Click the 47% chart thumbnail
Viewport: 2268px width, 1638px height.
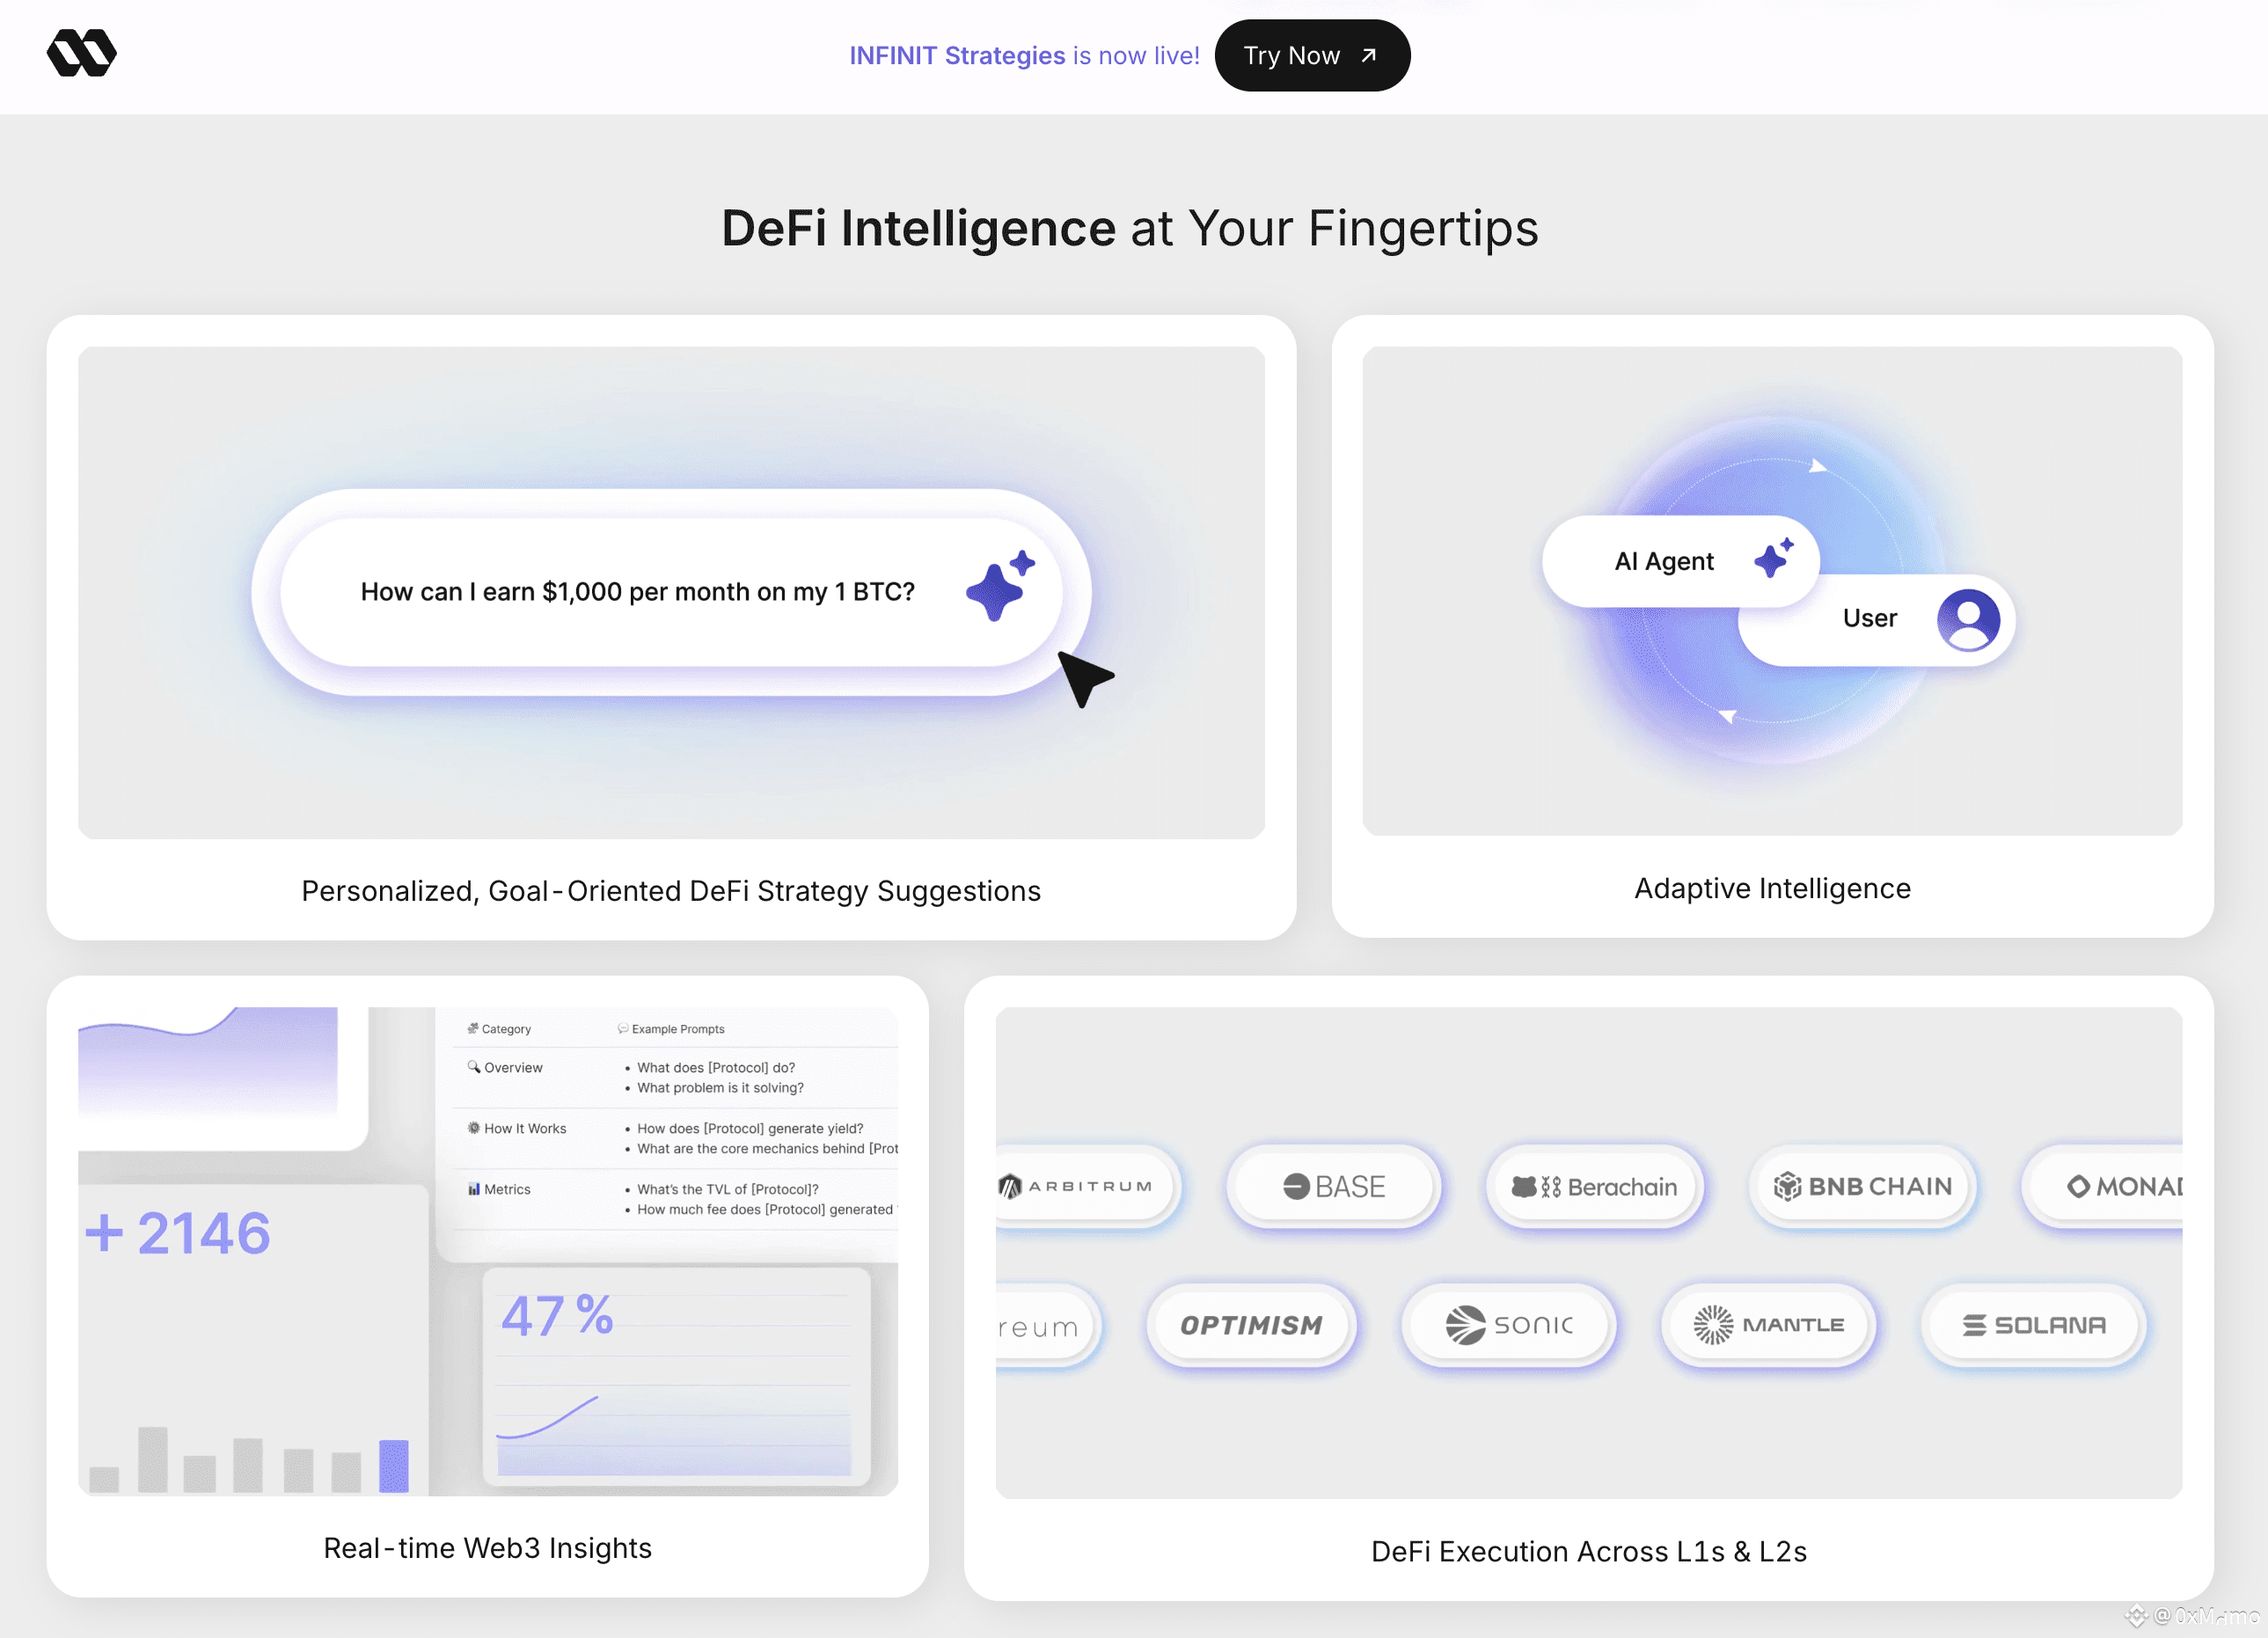tap(676, 1377)
